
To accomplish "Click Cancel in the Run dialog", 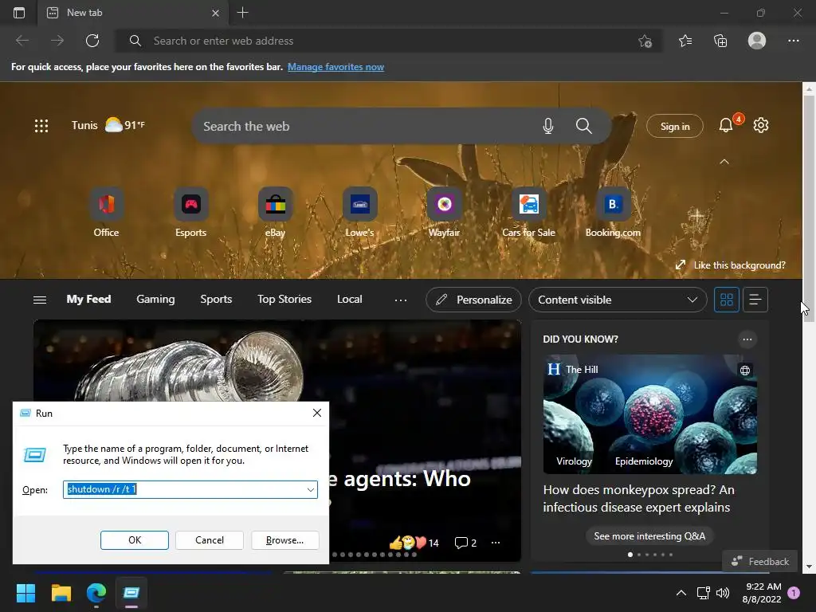I will click(210, 540).
